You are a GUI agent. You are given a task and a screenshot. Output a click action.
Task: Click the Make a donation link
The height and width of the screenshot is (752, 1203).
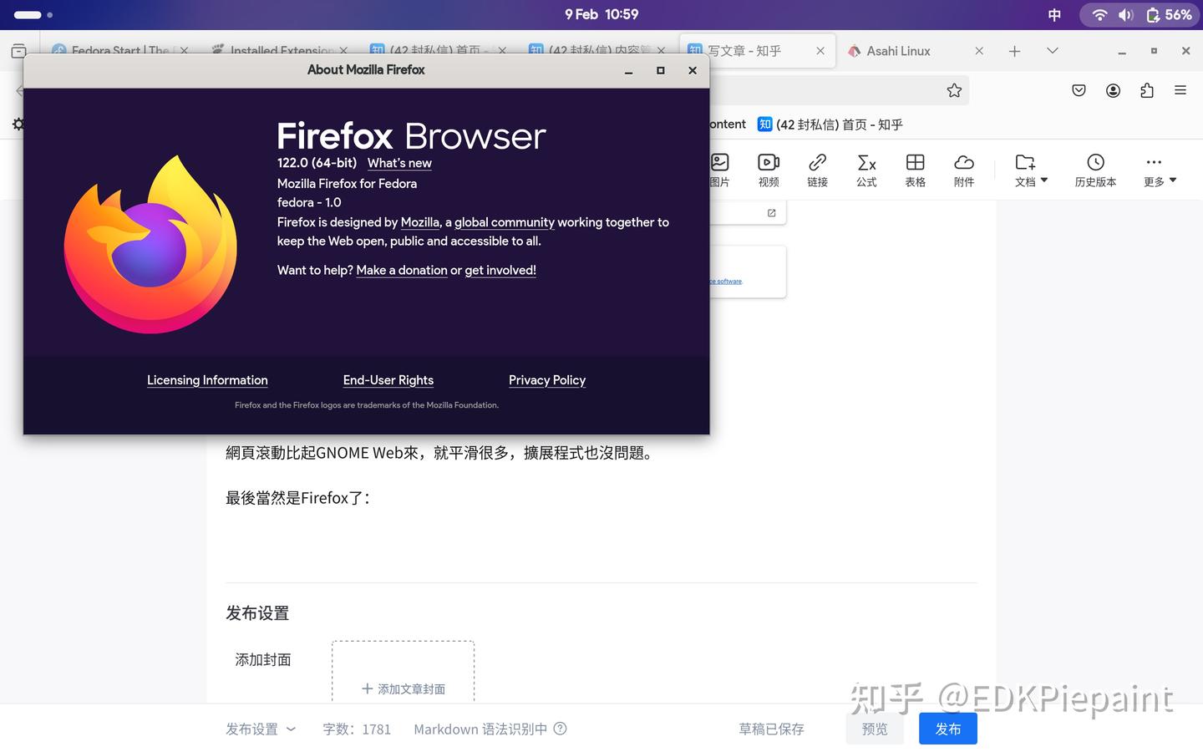402,271
